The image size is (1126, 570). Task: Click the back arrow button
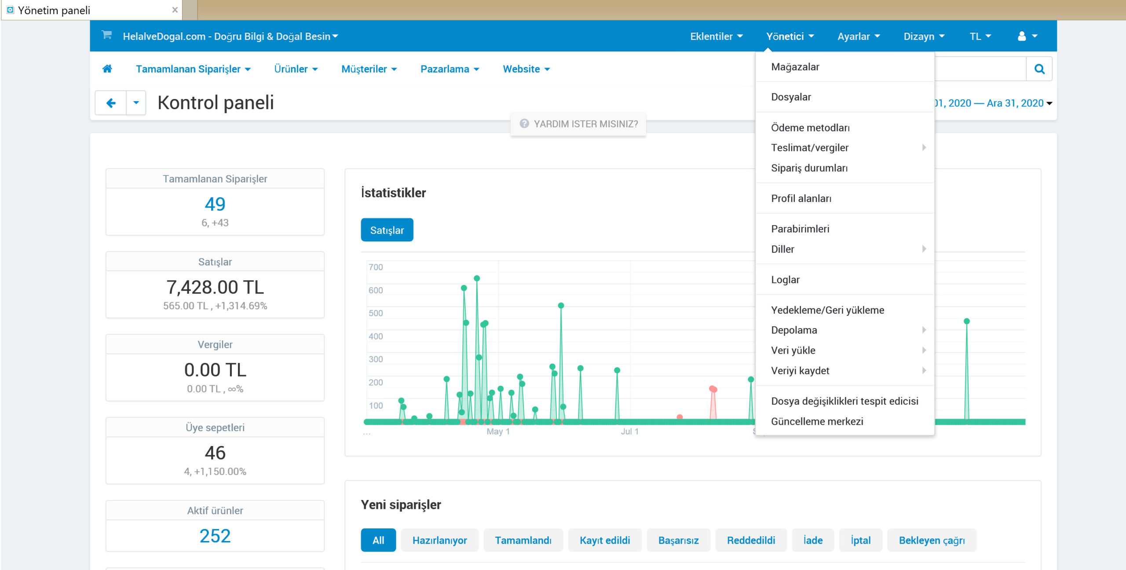[111, 103]
